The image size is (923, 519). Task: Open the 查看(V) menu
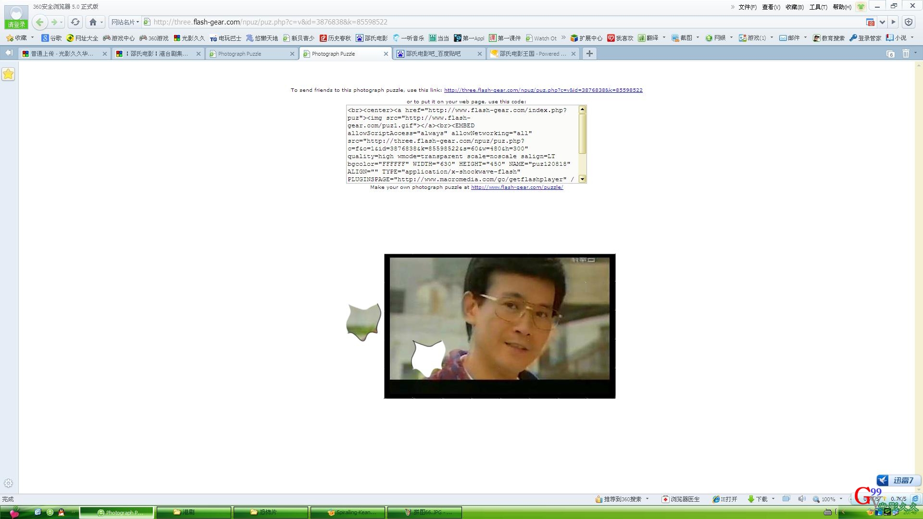coord(771,7)
